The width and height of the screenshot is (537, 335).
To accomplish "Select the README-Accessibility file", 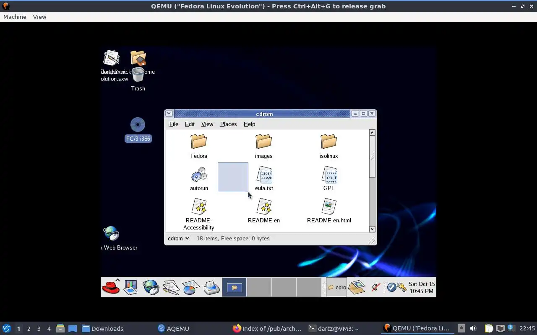I will point(199,214).
